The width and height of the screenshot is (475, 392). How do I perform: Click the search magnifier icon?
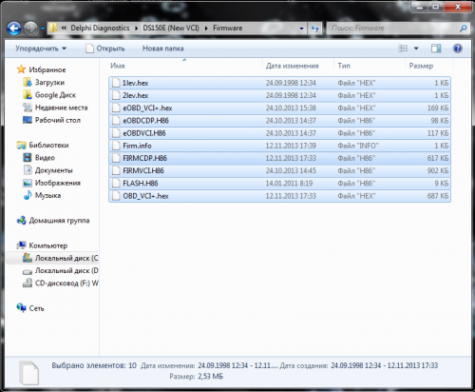464,29
